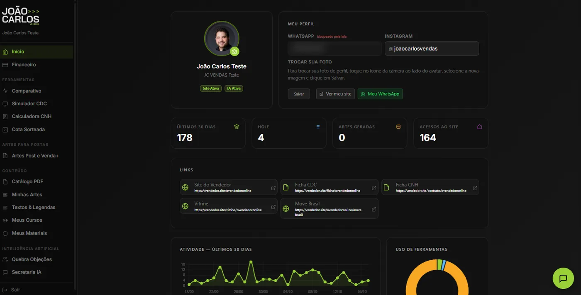581x295 pixels.
Task: Click the Salvar button
Action: point(299,94)
